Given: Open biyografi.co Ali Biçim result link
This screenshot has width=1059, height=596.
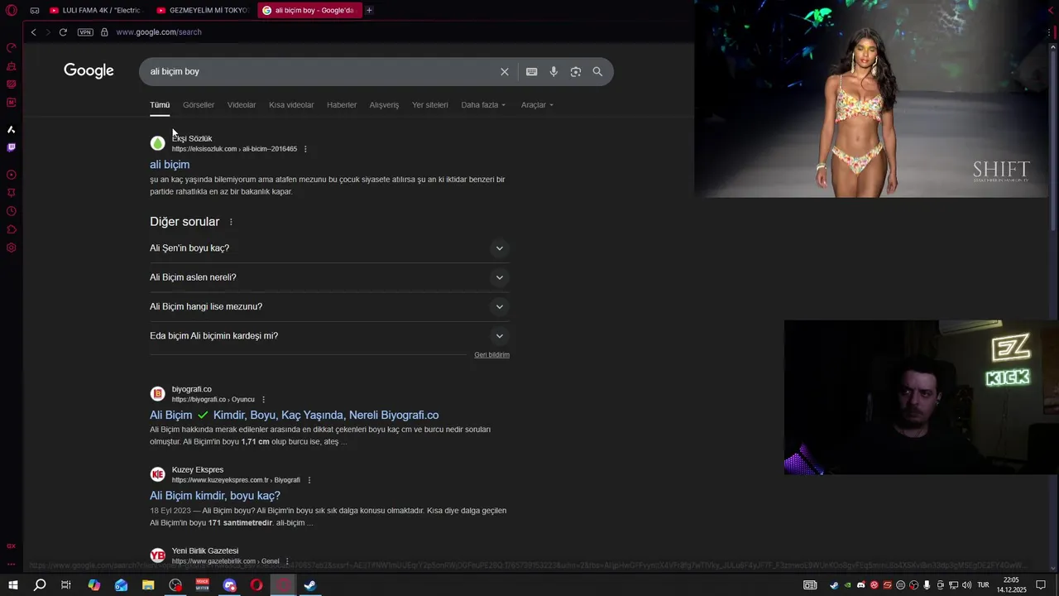Looking at the screenshot, I should pos(294,416).
